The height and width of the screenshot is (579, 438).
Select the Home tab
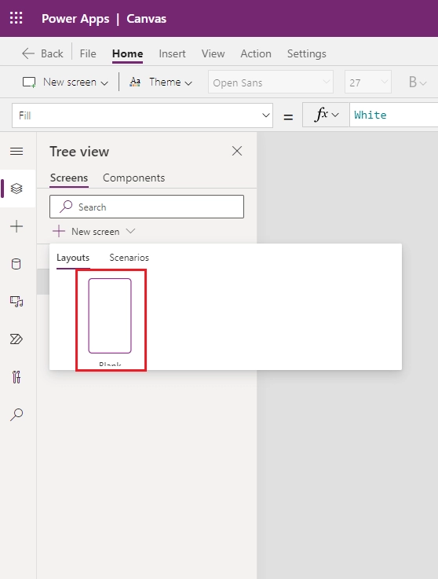pyautogui.click(x=127, y=54)
